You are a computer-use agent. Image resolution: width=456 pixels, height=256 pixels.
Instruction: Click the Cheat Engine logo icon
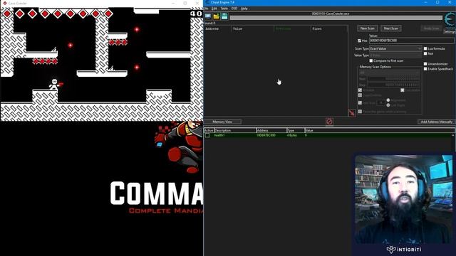pyautogui.click(x=450, y=20)
